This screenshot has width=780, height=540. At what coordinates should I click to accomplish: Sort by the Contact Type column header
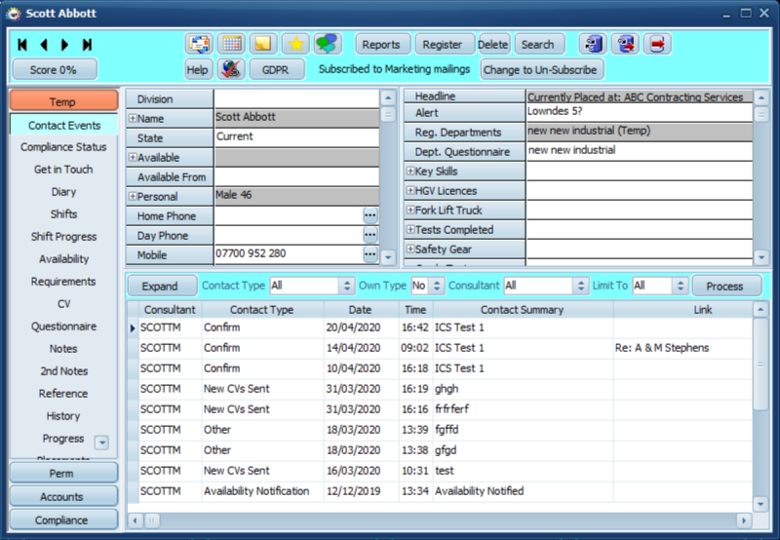[x=262, y=309]
